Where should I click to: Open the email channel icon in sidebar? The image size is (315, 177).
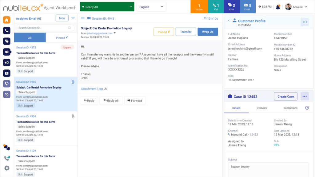coord(6,52)
